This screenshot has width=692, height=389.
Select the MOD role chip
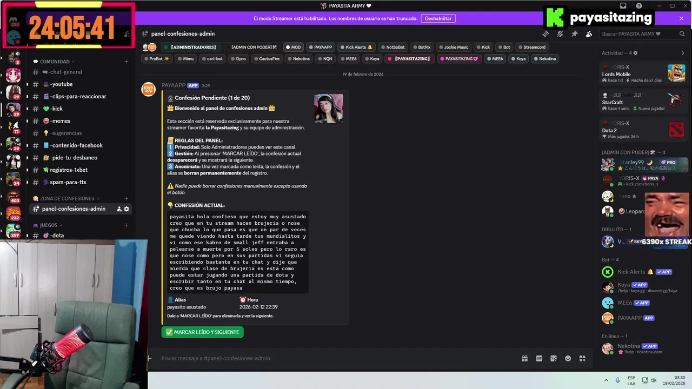pos(293,47)
